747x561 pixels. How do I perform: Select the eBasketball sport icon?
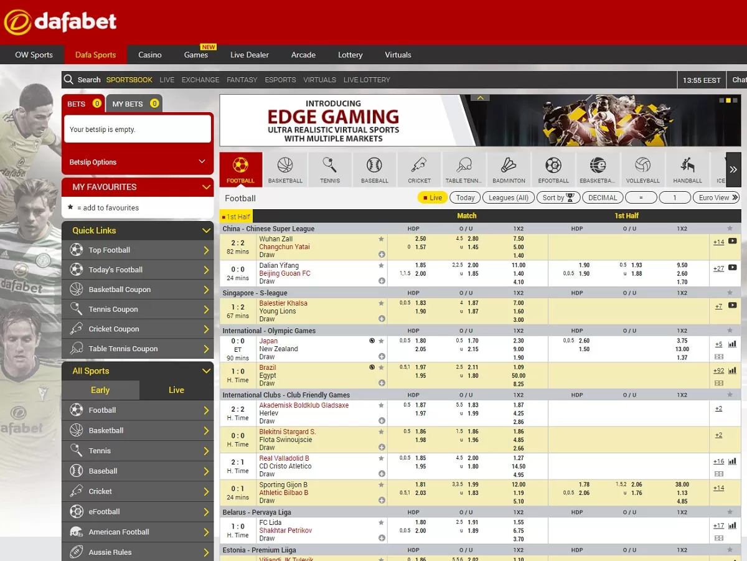click(598, 169)
